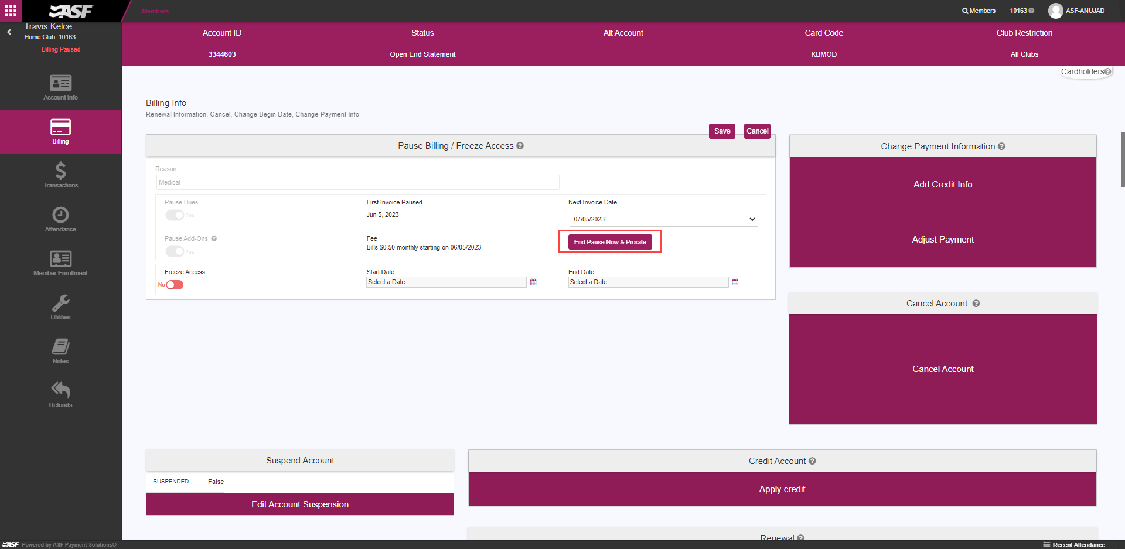Click the back arrow beside Travis Kelce
The width and height of the screenshot is (1125, 549).
(x=9, y=32)
